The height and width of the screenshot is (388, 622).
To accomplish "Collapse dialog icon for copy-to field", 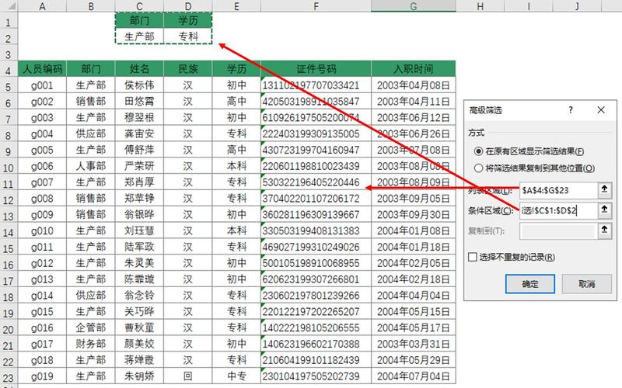I will (x=604, y=230).
